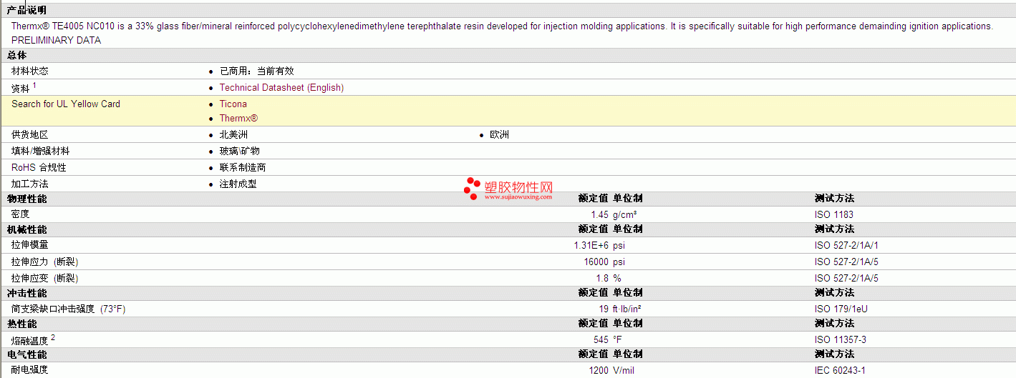Viewport: 1016px width, 378px height.
Task: Select the 供货地区 row label
Action: coord(30,134)
